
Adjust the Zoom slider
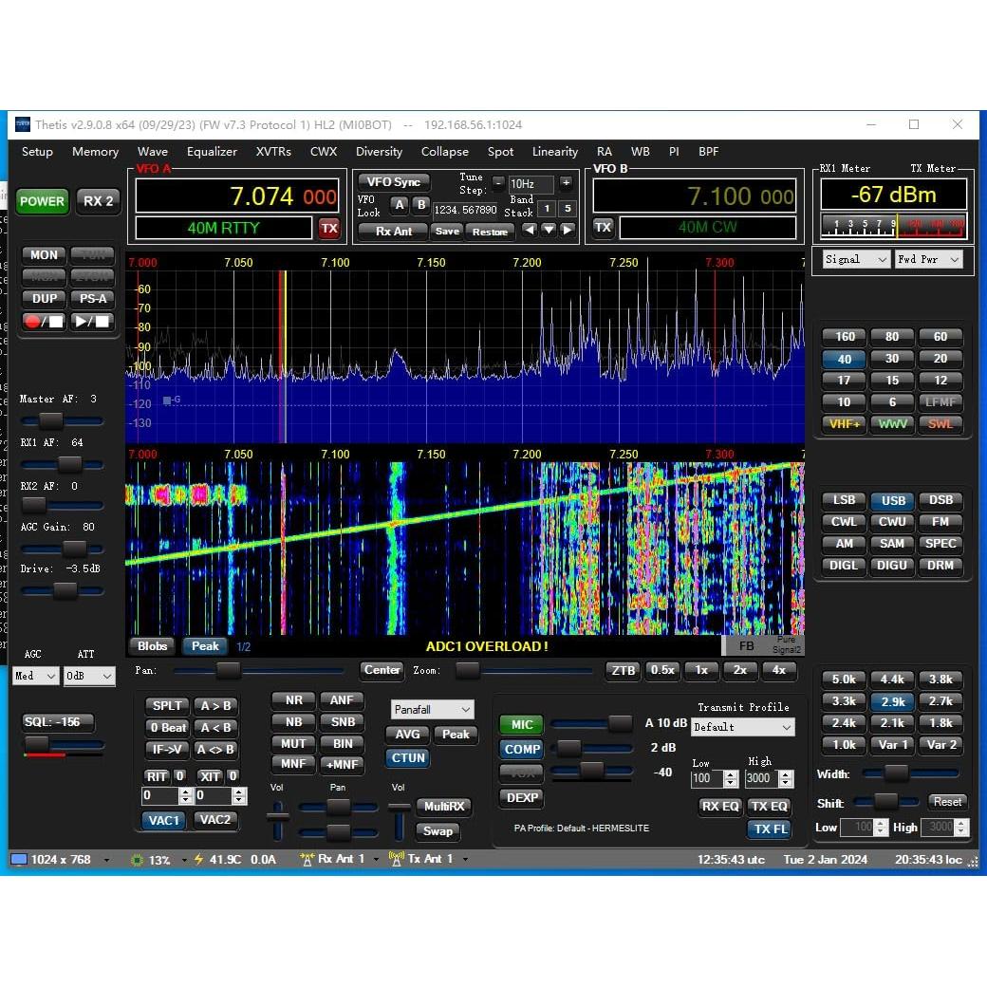click(467, 670)
